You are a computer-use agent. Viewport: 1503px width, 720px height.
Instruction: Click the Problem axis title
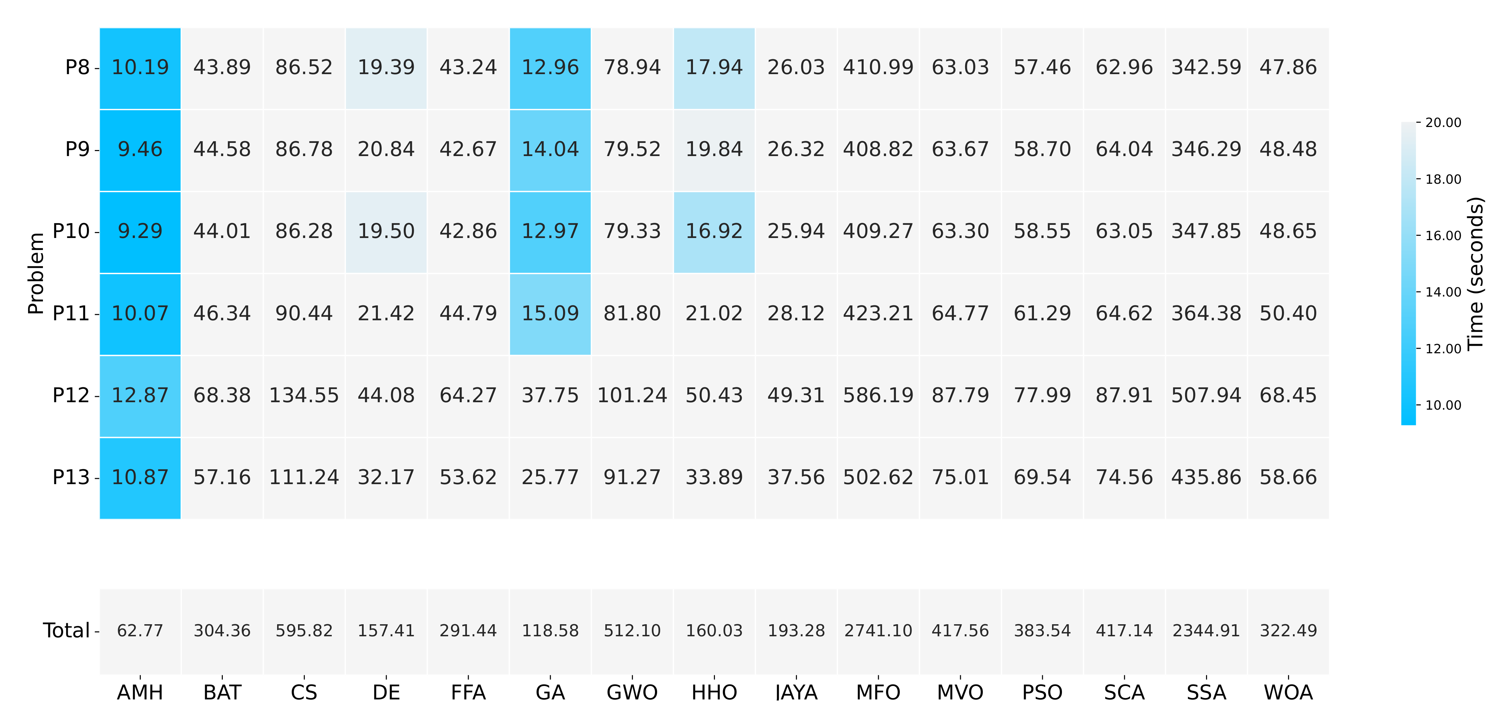tap(35, 273)
